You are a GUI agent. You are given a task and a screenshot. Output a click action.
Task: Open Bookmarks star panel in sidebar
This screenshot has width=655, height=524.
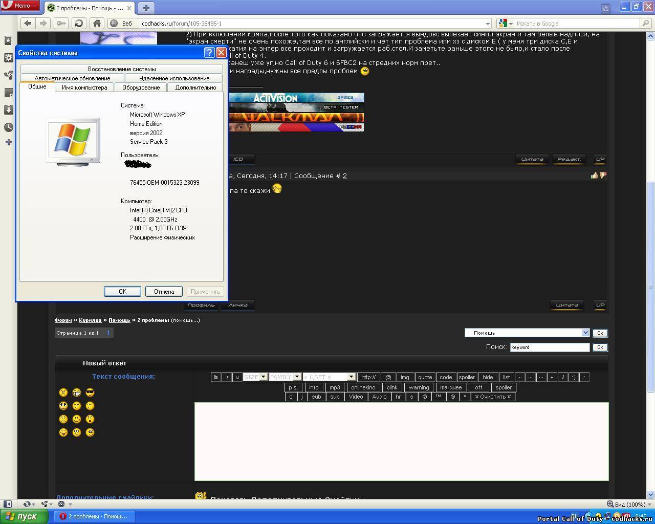[x=8, y=40]
